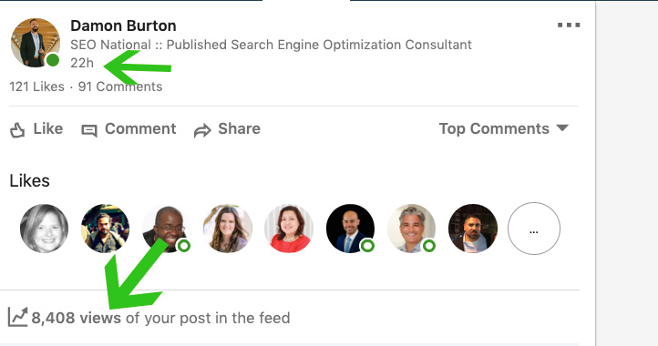
Task: Click the Share arrow icon
Action: point(202,130)
